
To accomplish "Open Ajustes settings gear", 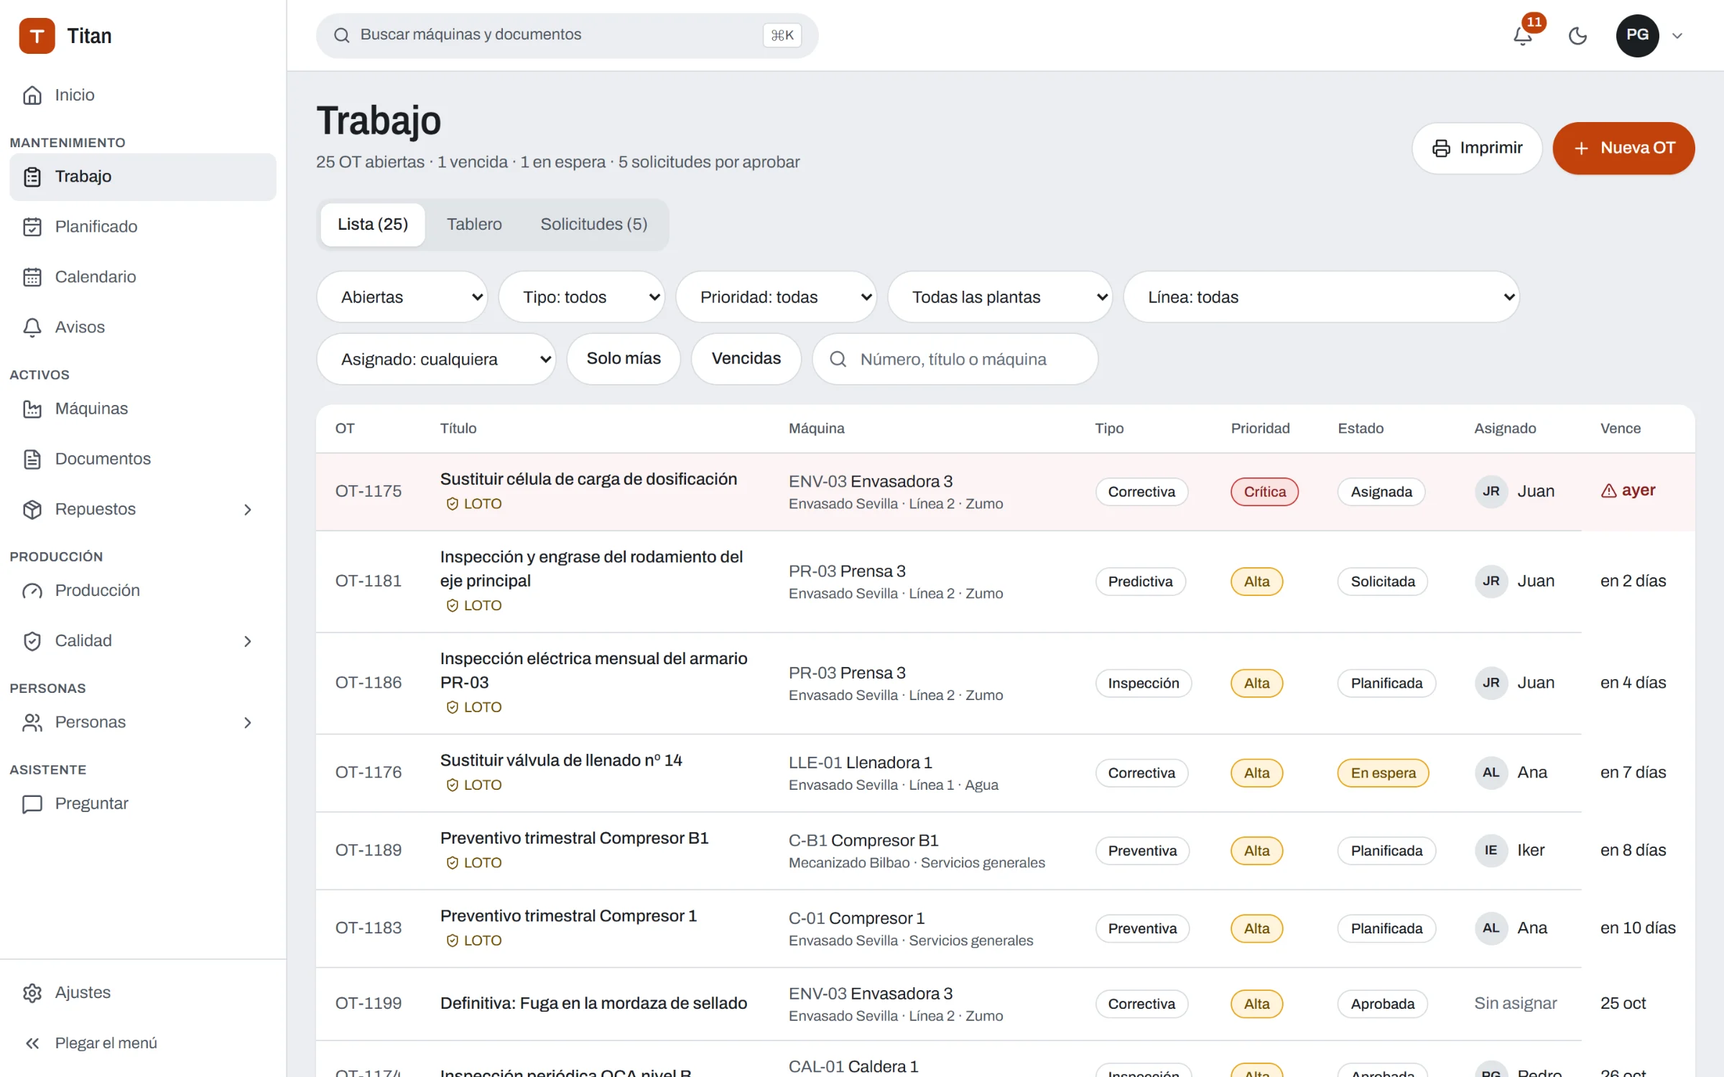I will tap(143, 992).
